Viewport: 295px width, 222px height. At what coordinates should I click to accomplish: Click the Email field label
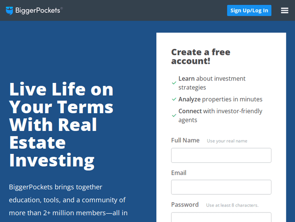(x=179, y=173)
